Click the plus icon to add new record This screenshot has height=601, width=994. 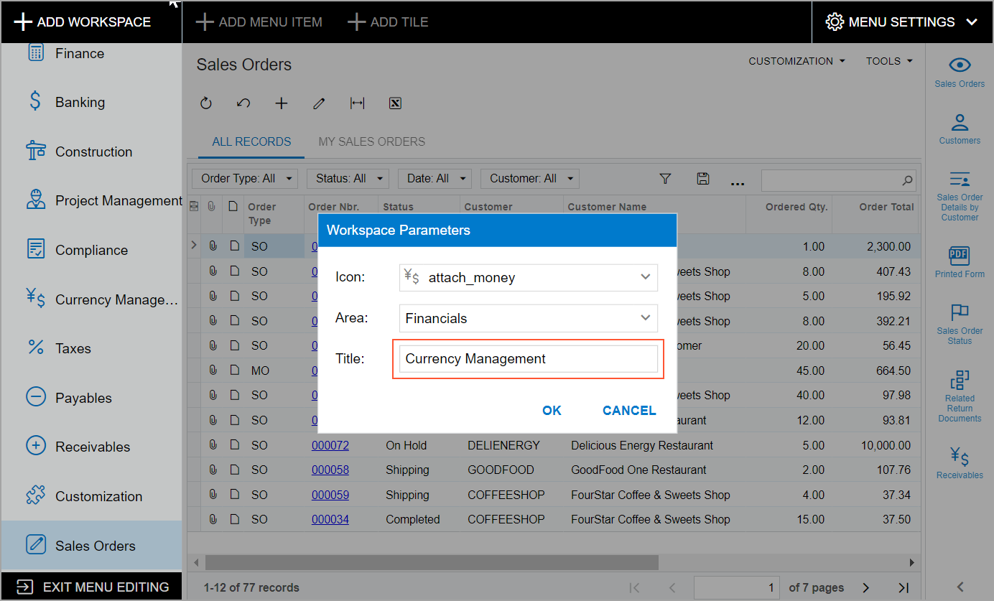pyautogui.click(x=282, y=103)
